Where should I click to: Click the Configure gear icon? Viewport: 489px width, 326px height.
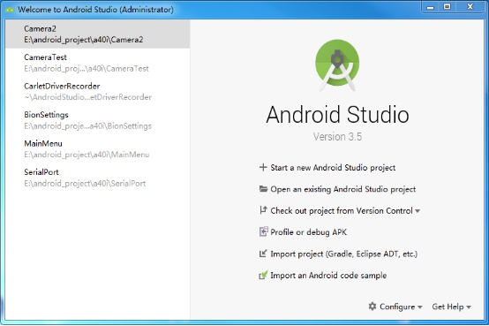click(x=372, y=307)
